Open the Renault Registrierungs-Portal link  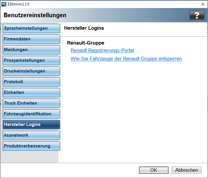point(102,51)
